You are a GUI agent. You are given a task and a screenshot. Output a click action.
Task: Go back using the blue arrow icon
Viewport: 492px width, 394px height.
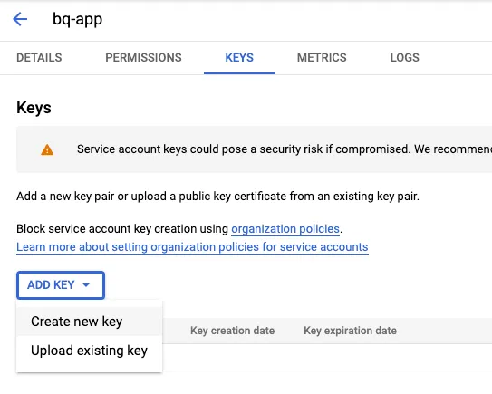tap(20, 19)
